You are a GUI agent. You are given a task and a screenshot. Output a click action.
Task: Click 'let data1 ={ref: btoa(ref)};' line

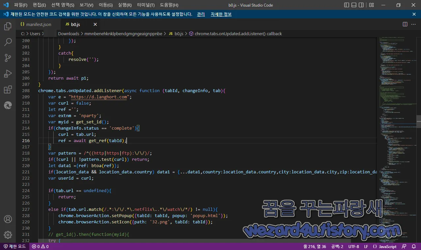point(84,165)
